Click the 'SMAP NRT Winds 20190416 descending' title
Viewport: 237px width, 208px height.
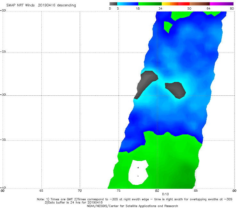click(41, 5)
